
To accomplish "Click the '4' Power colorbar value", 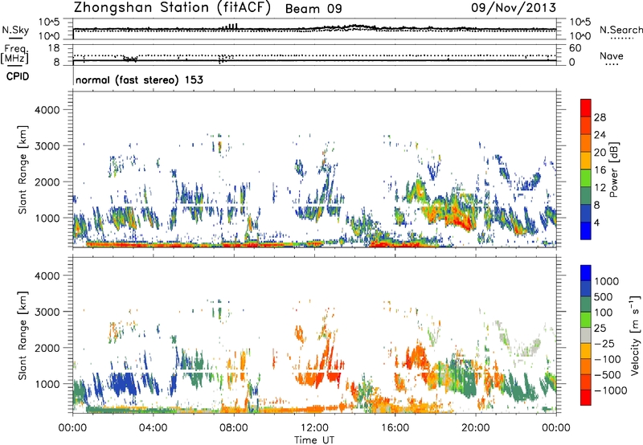I will (596, 222).
